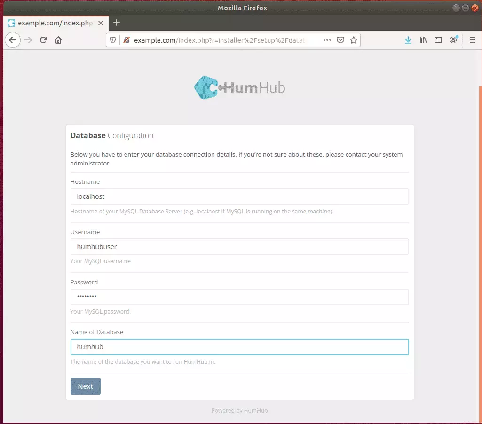The height and width of the screenshot is (424, 482).
Task: Maximize the Firefox window
Action: pyautogui.click(x=466, y=8)
